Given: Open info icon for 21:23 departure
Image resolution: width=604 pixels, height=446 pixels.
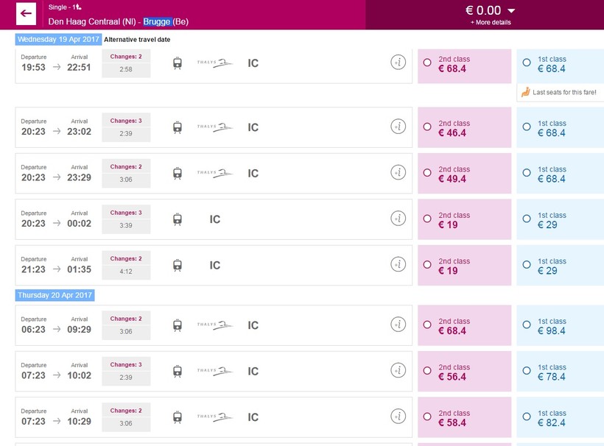Looking at the screenshot, I should (398, 265).
